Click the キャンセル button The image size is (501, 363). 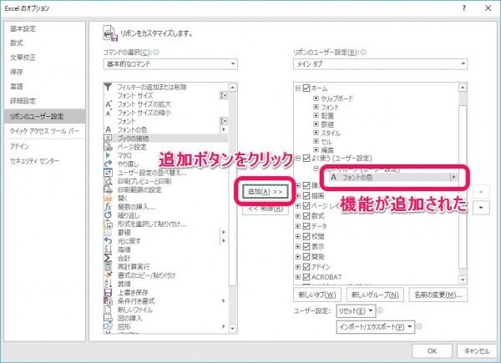477,350
